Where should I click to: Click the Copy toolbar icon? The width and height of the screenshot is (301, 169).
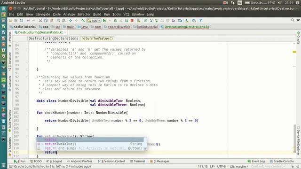click(46, 21)
